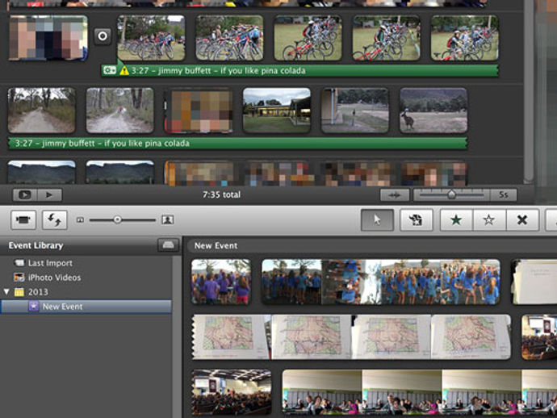The height and width of the screenshot is (418, 557).
Task: Select the auditorium crowd clip in bottom row
Action: coord(231,392)
